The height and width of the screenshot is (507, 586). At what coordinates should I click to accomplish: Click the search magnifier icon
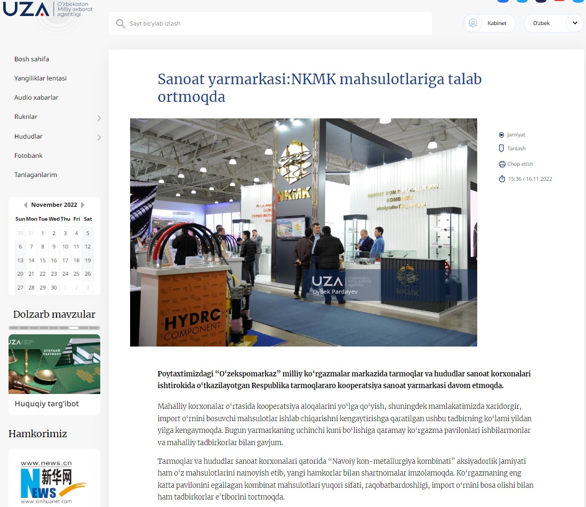pyautogui.click(x=121, y=23)
